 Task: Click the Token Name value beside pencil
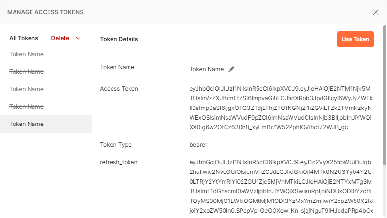206,69
